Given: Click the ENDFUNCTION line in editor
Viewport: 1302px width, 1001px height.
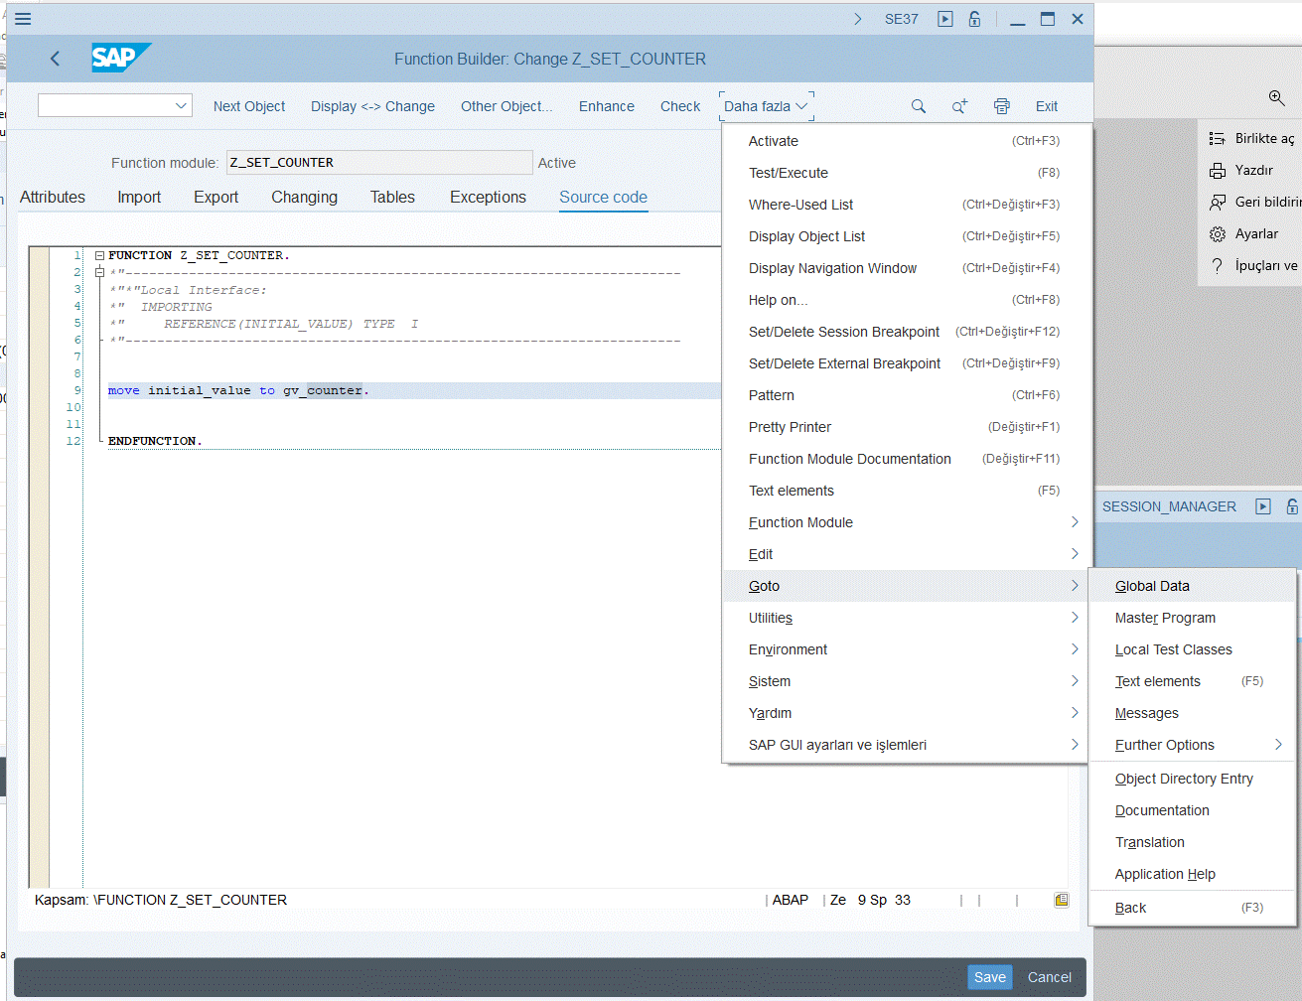Looking at the screenshot, I should point(155,441).
